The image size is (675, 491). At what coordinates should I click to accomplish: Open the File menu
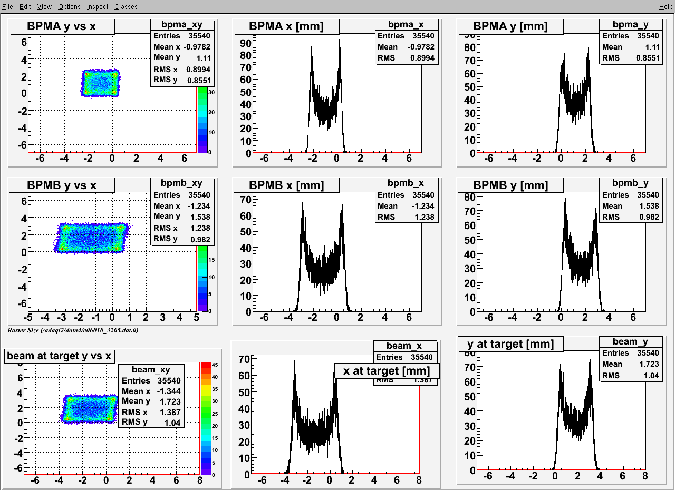click(7, 6)
